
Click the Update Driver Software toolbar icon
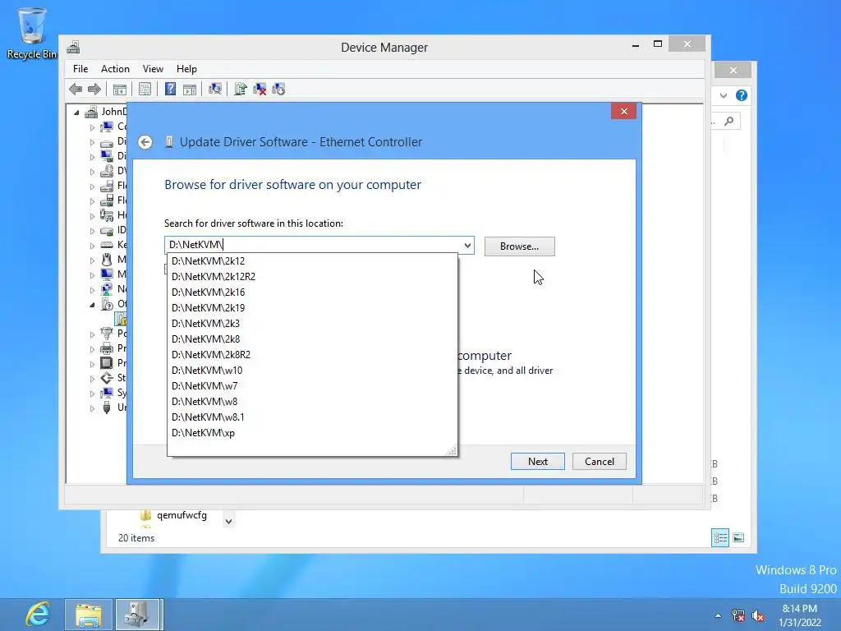(241, 89)
